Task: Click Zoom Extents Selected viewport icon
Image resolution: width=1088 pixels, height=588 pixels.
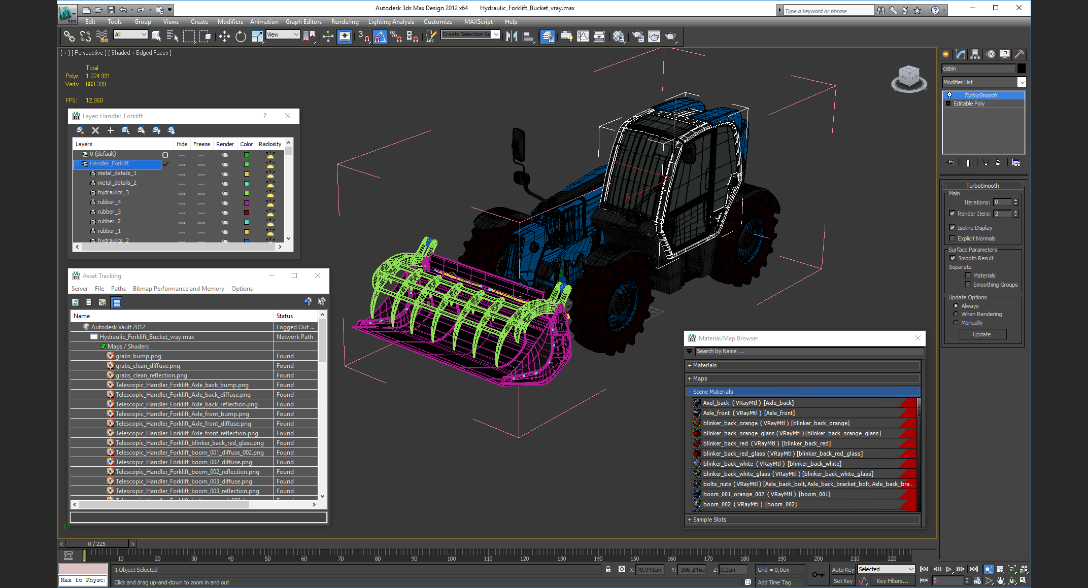Action: pos(1011,569)
